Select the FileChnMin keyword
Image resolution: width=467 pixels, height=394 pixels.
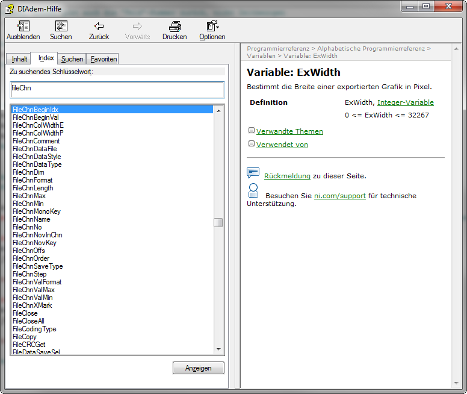[28, 204]
